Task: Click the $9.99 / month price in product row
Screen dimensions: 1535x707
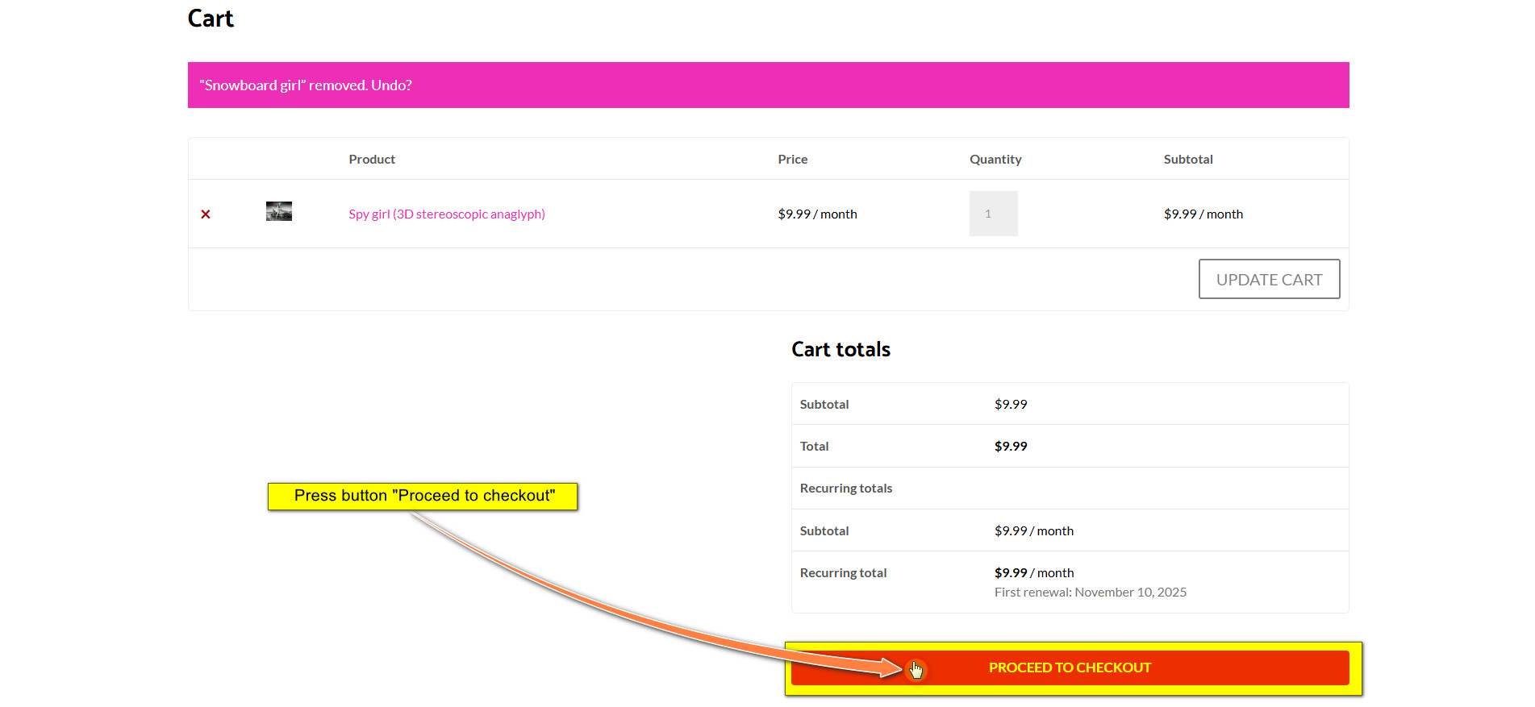Action: click(x=817, y=214)
